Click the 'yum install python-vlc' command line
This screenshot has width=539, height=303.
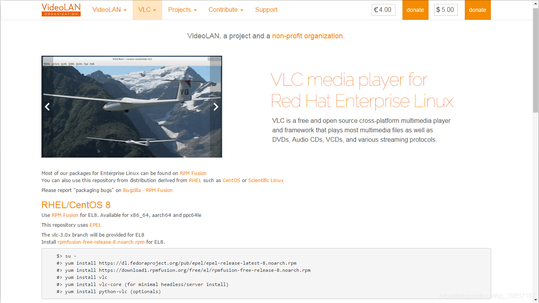click(109, 292)
